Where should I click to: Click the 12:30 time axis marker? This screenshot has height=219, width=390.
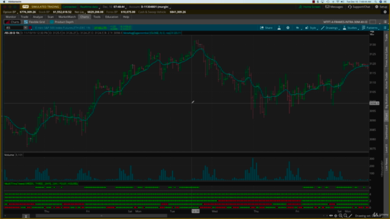196,211
